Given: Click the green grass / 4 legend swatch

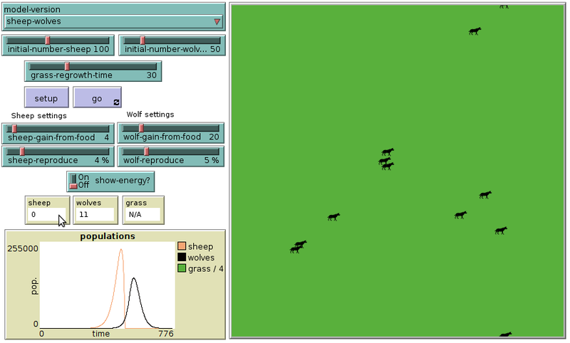Looking at the screenshot, I should pos(182,268).
